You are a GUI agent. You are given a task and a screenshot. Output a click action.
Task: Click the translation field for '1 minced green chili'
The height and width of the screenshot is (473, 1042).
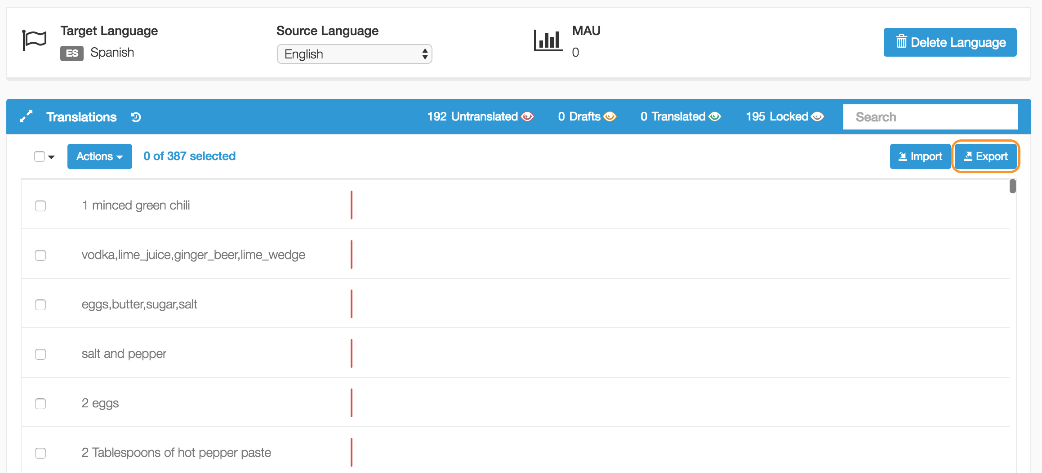coord(681,205)
